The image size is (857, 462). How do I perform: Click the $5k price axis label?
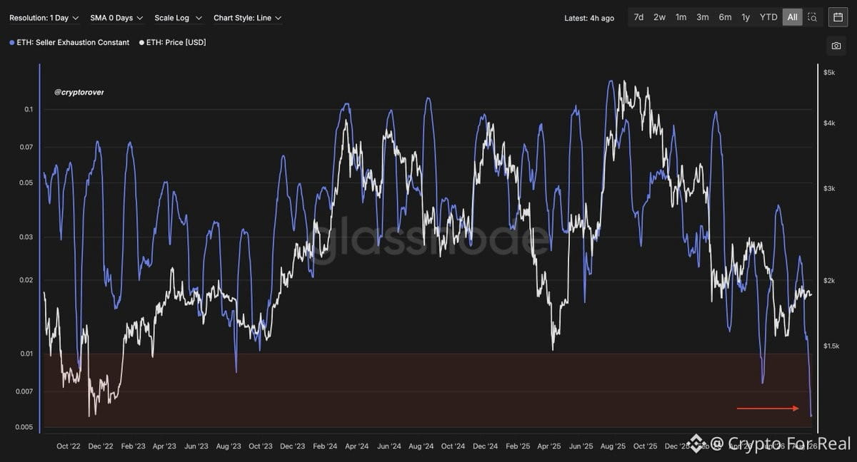[829, 73]
